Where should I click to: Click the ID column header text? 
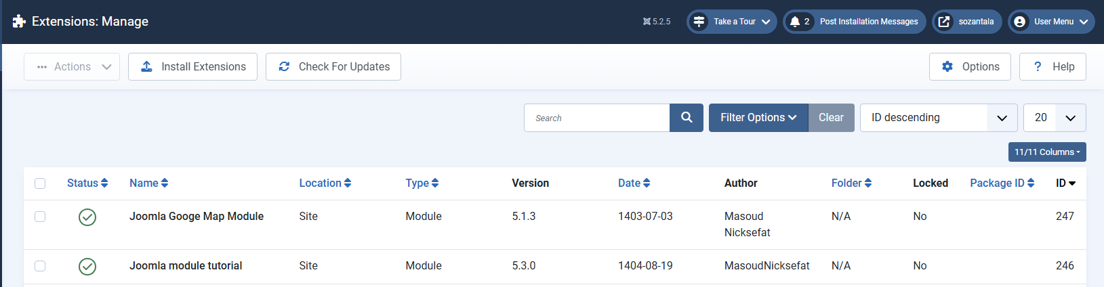1061,183
